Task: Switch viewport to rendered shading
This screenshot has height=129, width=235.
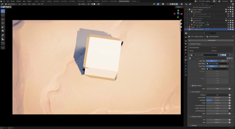Action: click(x=177, y=4)
